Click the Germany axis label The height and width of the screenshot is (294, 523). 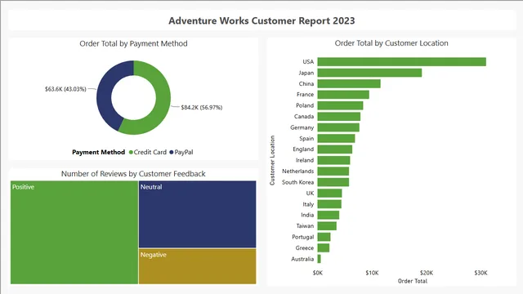(x=302, y=127)
